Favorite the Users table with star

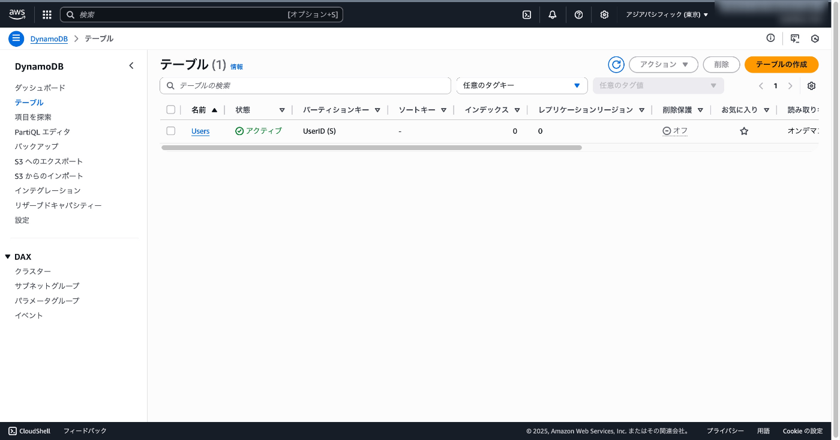click(x=744, y=131)
